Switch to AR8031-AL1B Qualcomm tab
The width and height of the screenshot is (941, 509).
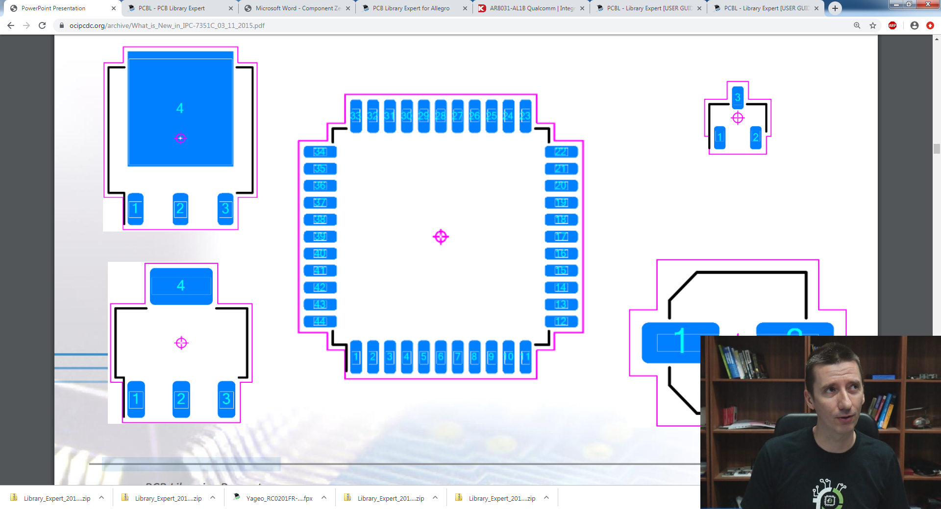(x=531, y=8)
